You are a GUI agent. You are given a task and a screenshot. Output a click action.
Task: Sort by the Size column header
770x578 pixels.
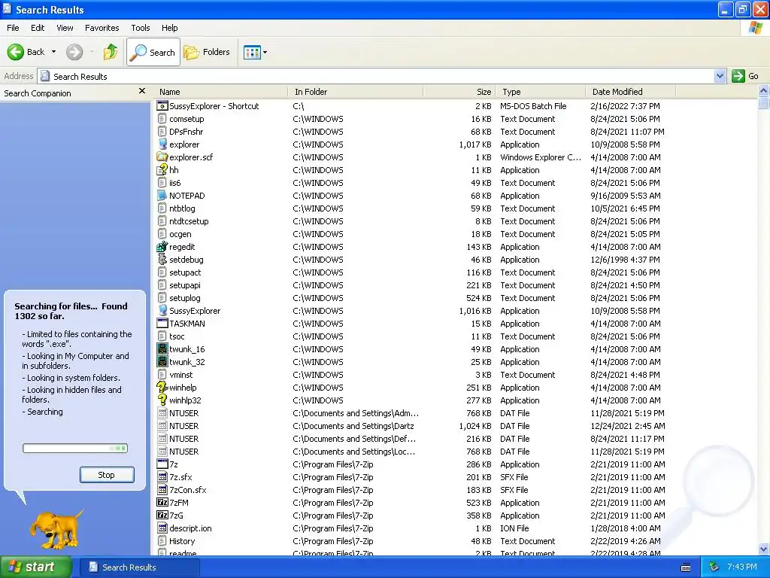pyautogui.click(x=459, y=92)
